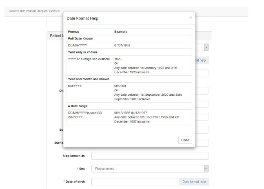Image resolution: width=264 pixels, height=189 pixels.
Task: Click the Also known as label
Action: coord(73,156)
